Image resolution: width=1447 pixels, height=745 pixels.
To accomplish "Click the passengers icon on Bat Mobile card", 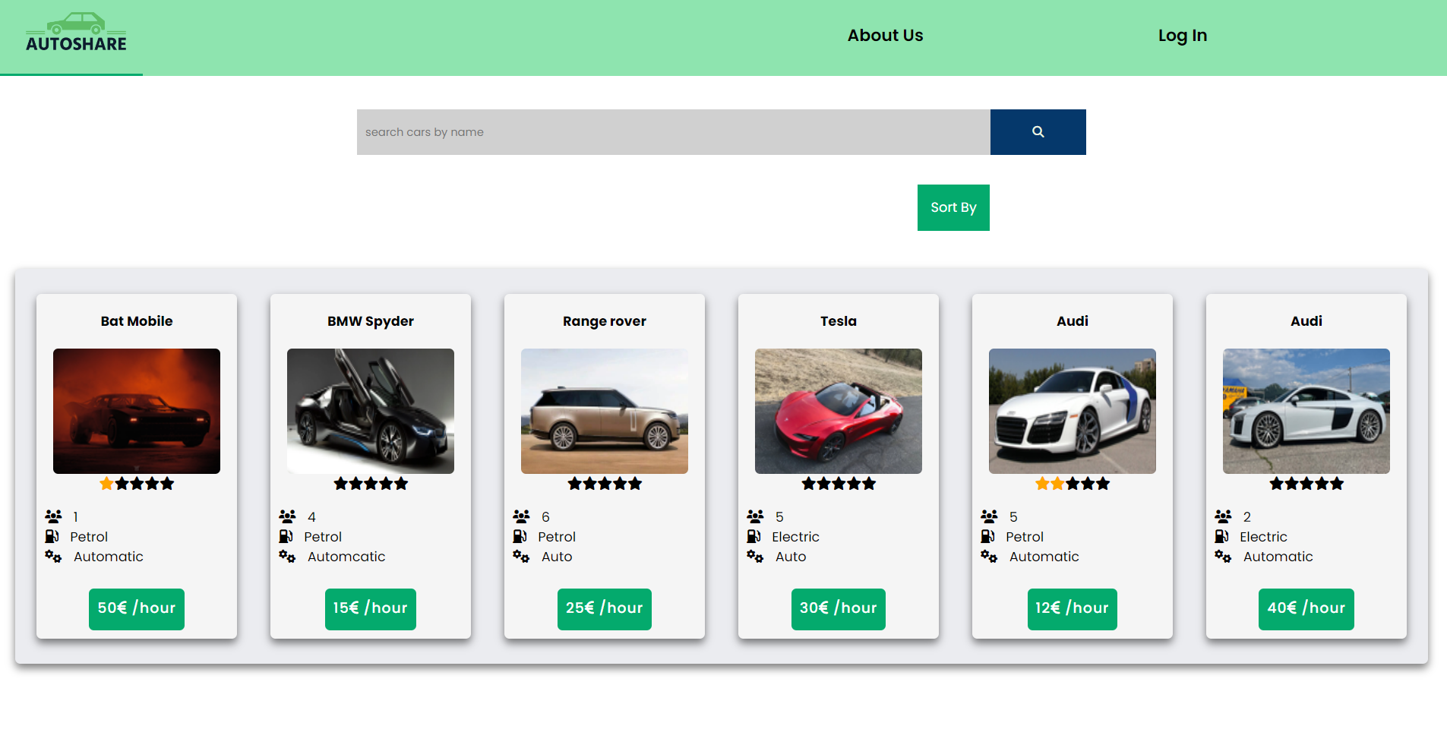I will [x=53, y=516].
